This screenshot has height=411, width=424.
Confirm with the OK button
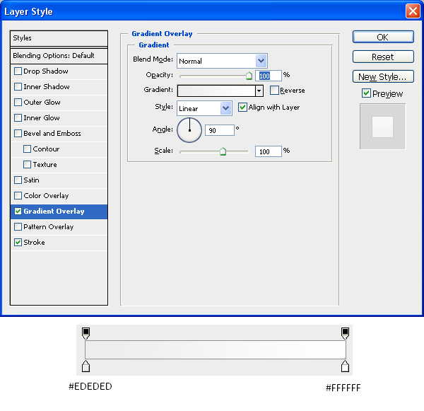coord(383,37)
